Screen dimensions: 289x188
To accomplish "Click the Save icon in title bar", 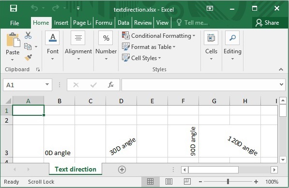I will [14, 8].
